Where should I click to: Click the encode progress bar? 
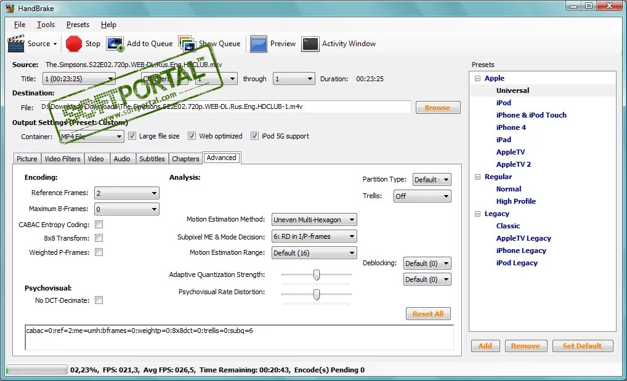coord(37,370)
